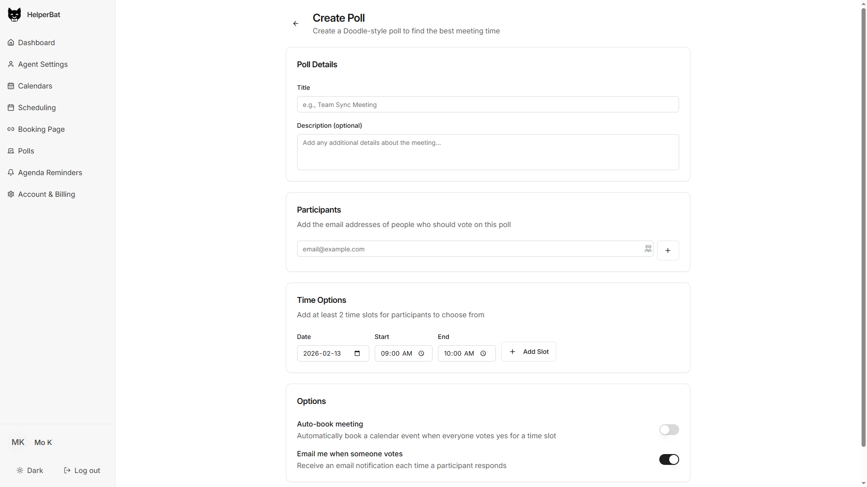Open Calendars via its calendar icon
This screenshot has height=487, width=867.
pyautogui.click(x=11, y=86)
